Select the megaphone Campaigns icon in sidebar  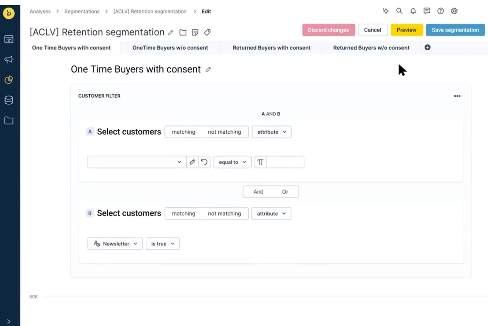9,60
